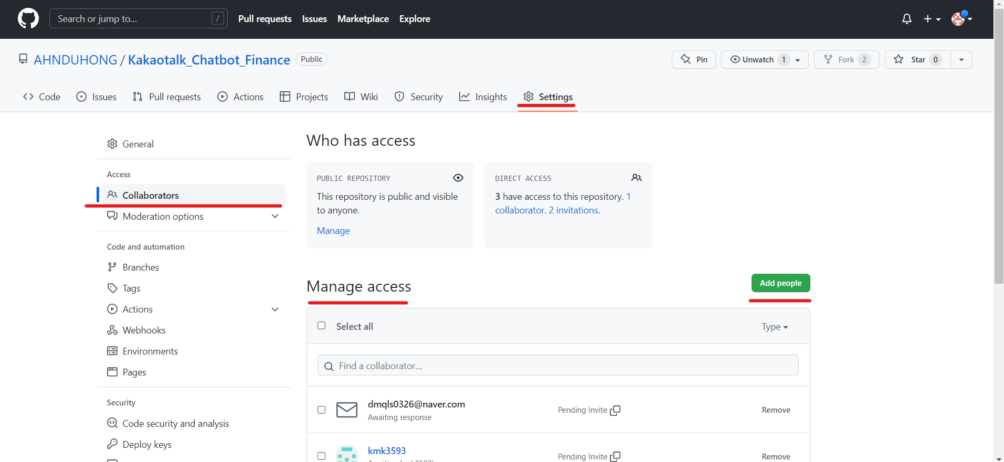
Task: Open Marketplace in top navigation
Action: (x=363, y=19)
